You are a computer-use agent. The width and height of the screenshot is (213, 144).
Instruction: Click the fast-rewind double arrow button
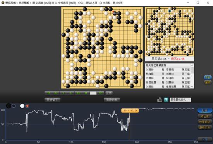(56, 93)
